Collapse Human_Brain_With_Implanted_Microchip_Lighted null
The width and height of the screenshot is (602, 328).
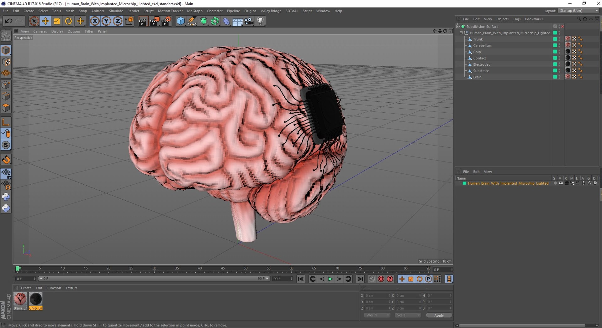coord(461,33)
